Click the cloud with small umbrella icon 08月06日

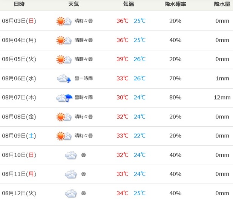pos(64,78)
